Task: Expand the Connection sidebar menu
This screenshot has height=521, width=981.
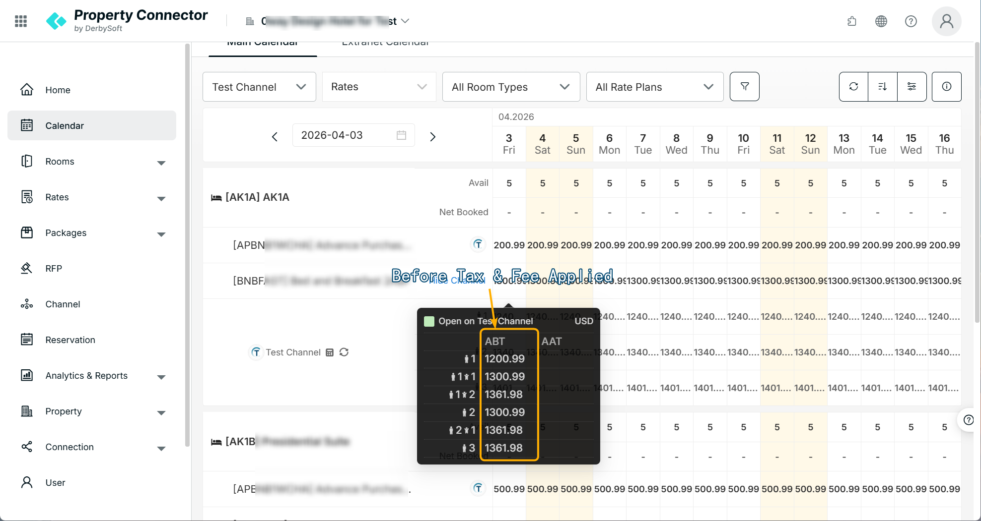Action: 161,448
